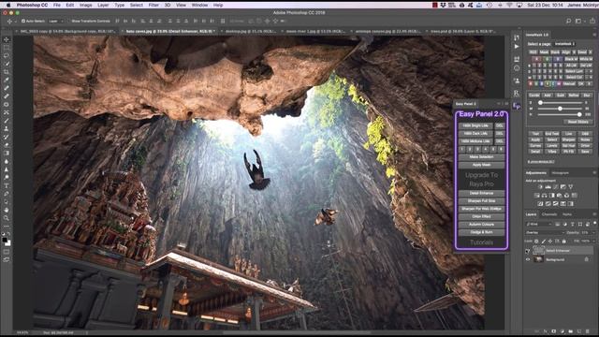
Task: Select the Move tool
Action: (x=7, y=39)
